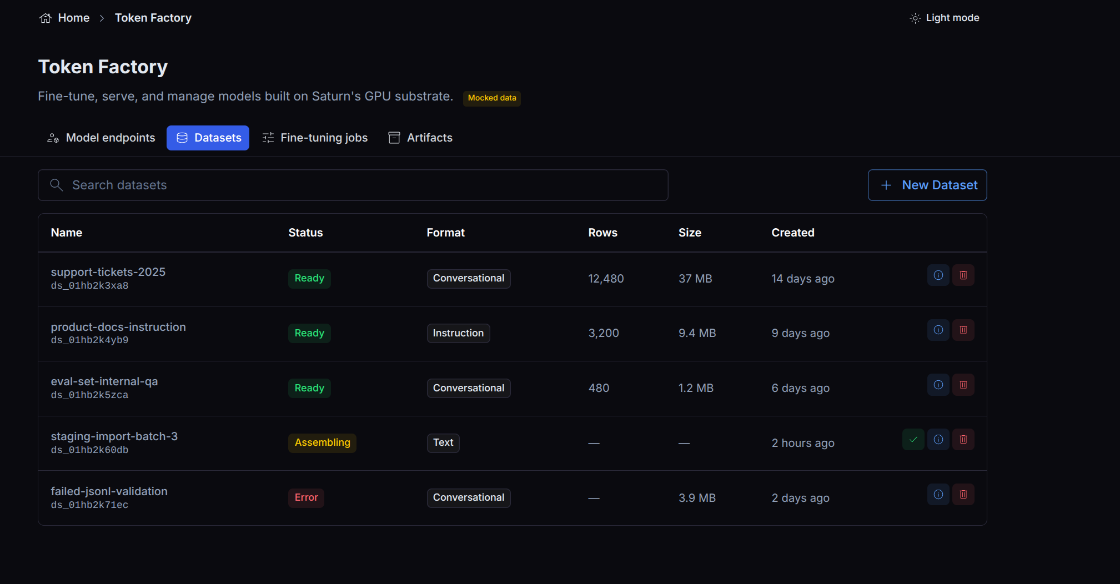
Task: Click dataset ID ds_01hb2k3xa8
Action: tap(89, 286)
